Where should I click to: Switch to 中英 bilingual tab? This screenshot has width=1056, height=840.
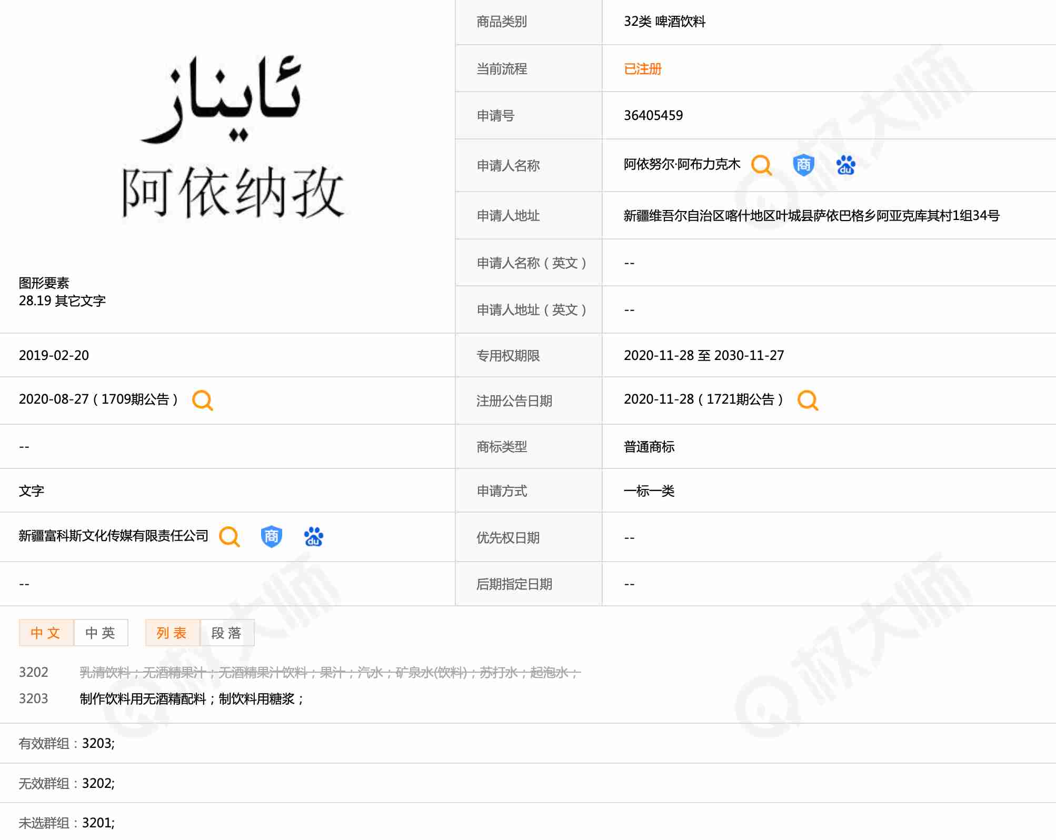(x=101, y=633)
